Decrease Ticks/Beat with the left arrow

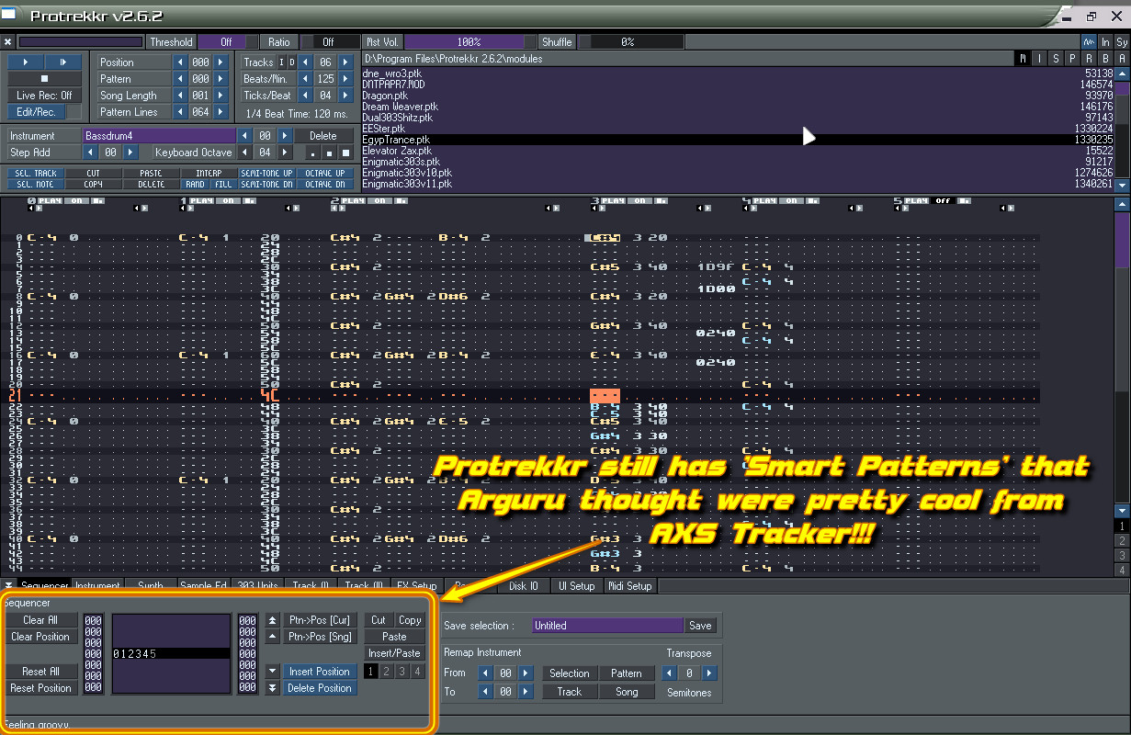[x=305, y=96]
